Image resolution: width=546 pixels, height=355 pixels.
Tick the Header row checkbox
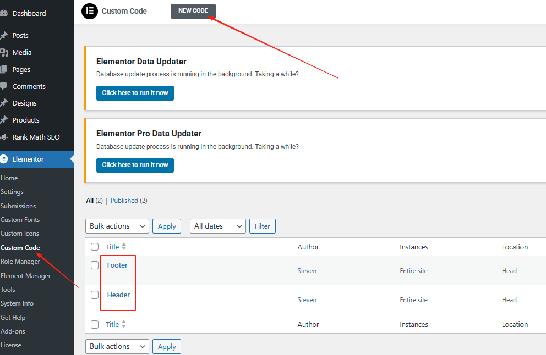tap(95, 295)
